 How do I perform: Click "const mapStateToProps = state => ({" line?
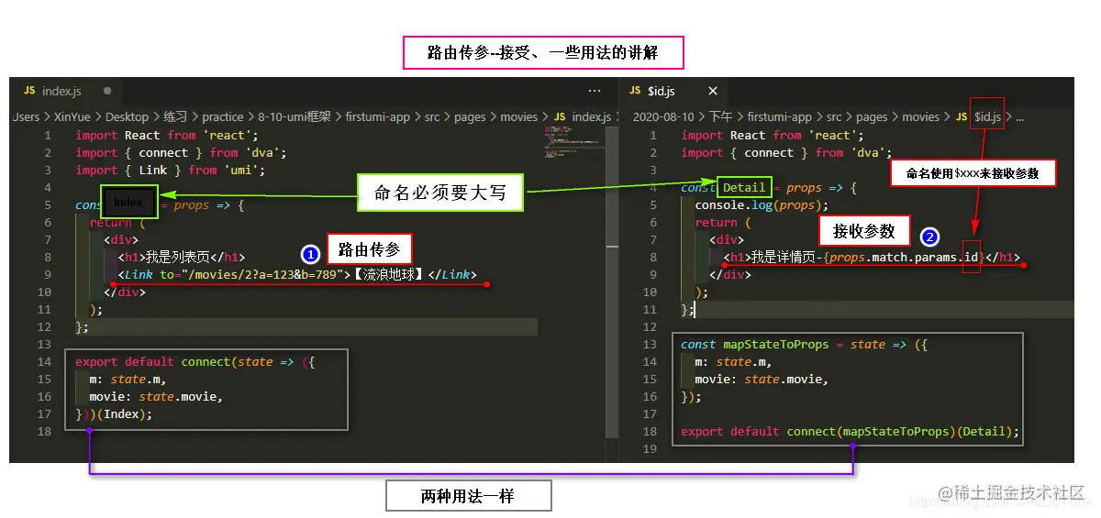(x=804, y=344)
